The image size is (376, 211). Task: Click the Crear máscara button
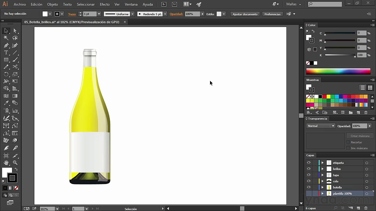pyautogui.click(x=360, y=136)
